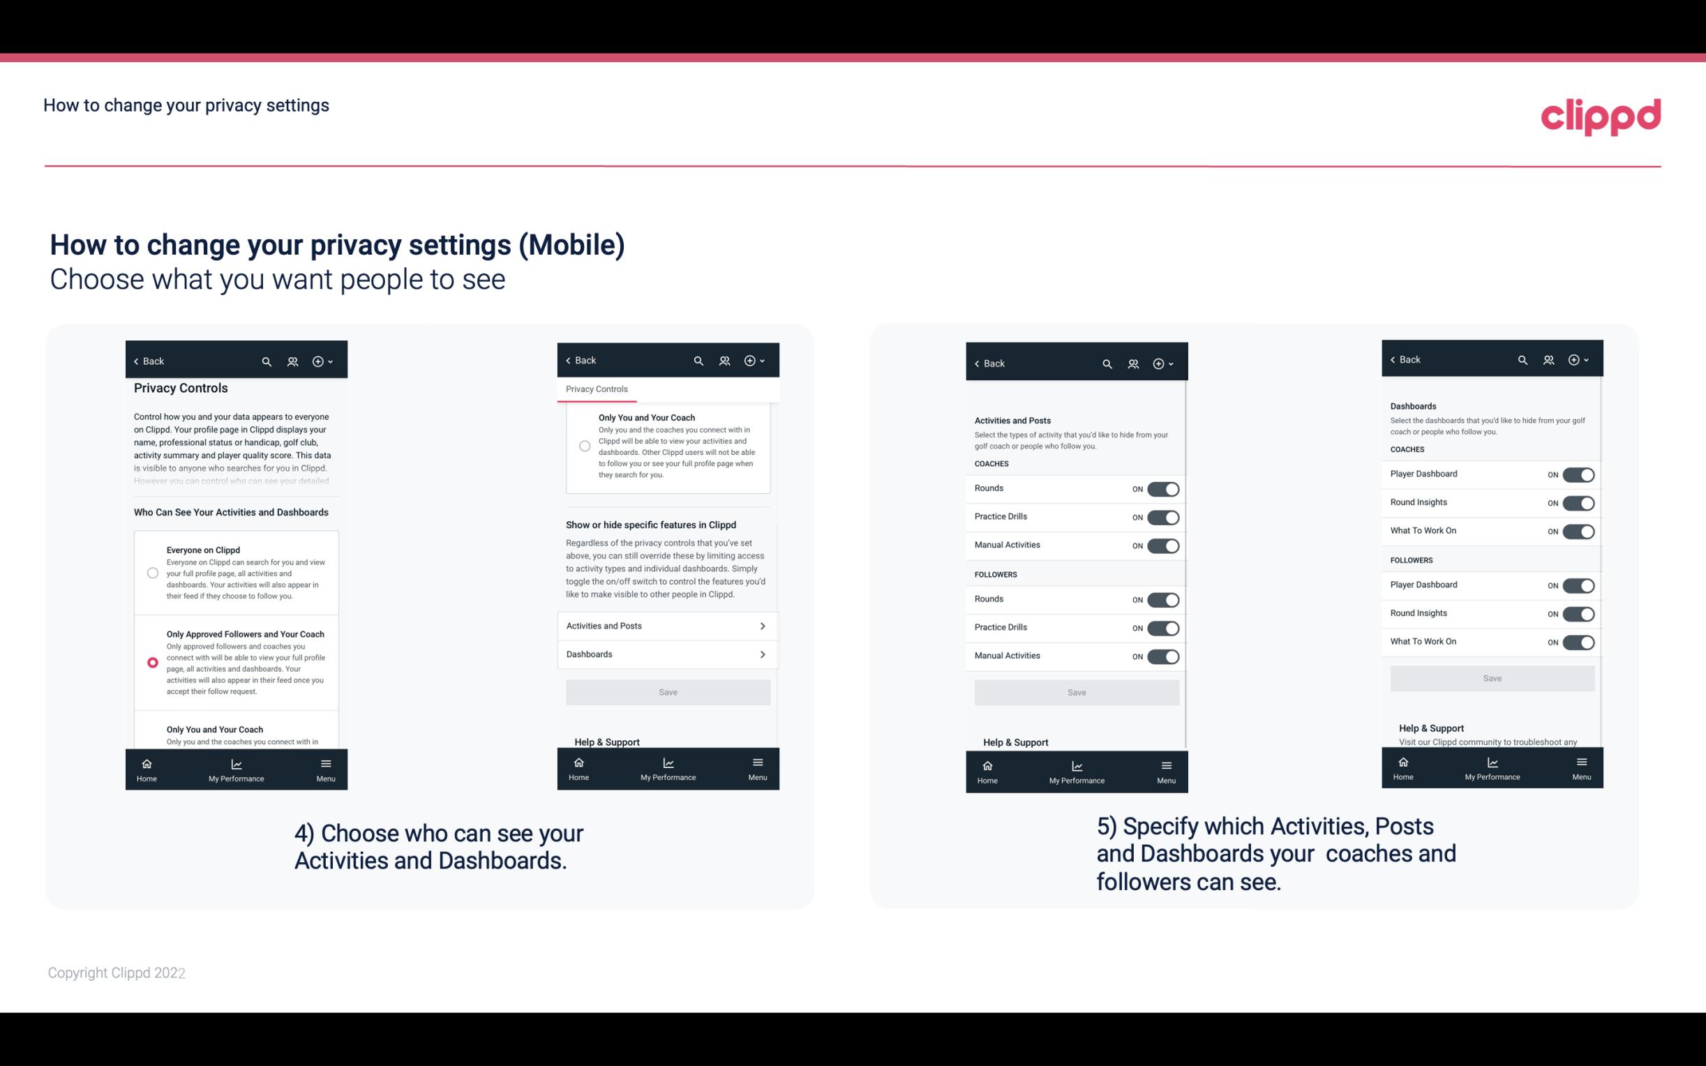Click the Menu icon in bottom navigation
The width and height of the screenshot is (1706, 1066).
pyautogui.click(x=325, y=763)
